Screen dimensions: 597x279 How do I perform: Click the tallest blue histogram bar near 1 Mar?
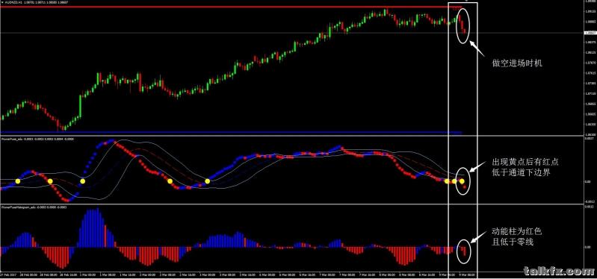(98, 228)
